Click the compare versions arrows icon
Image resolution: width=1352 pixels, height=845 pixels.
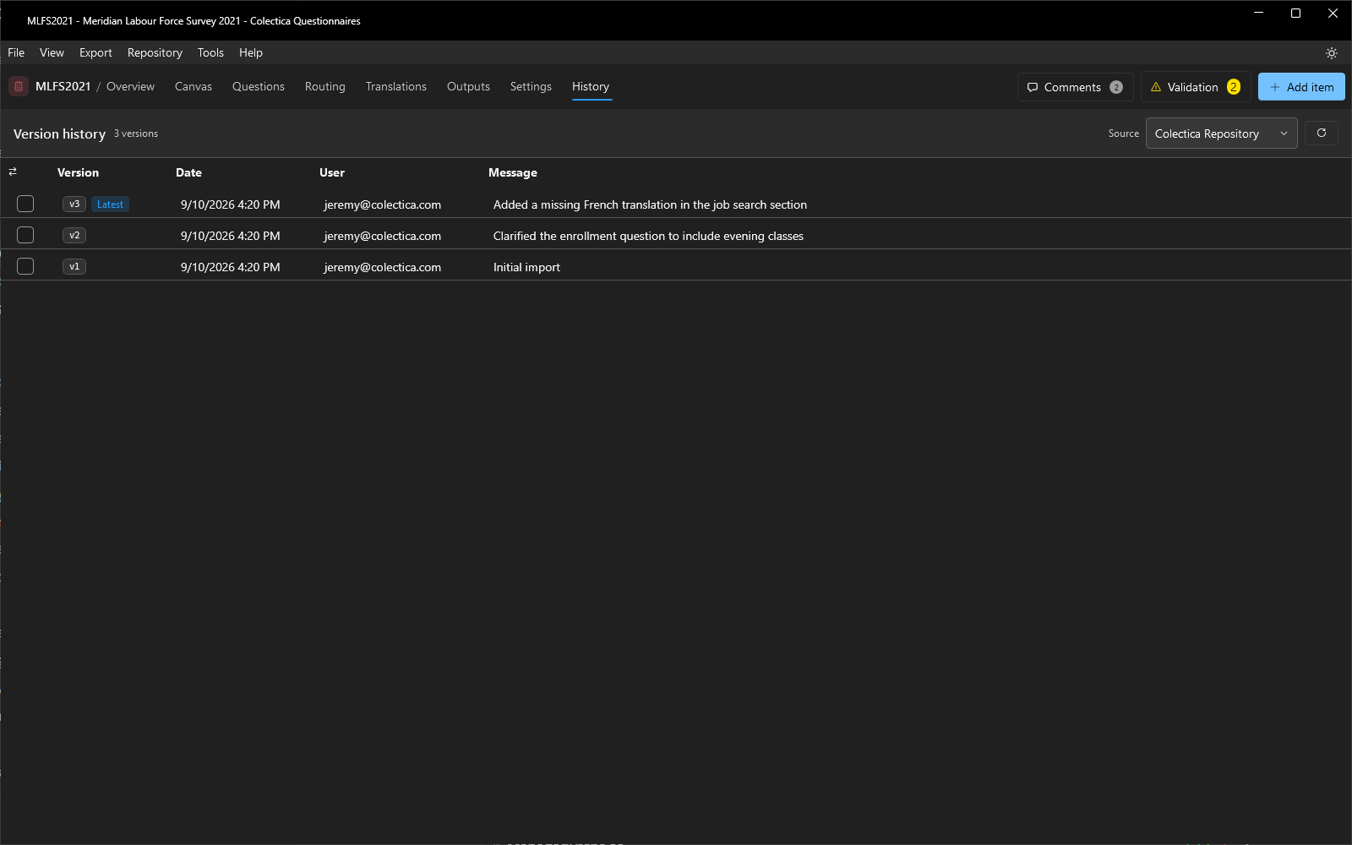[x=13, y=172]
